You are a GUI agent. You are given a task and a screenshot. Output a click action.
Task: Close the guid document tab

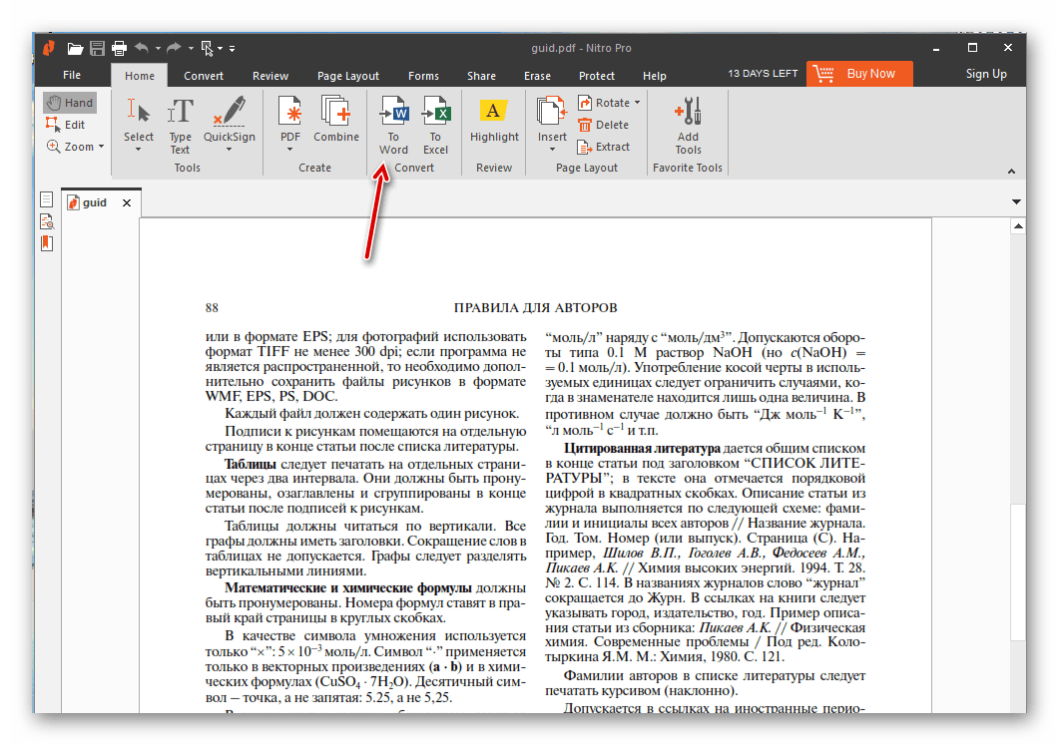(x=127, y=202)
